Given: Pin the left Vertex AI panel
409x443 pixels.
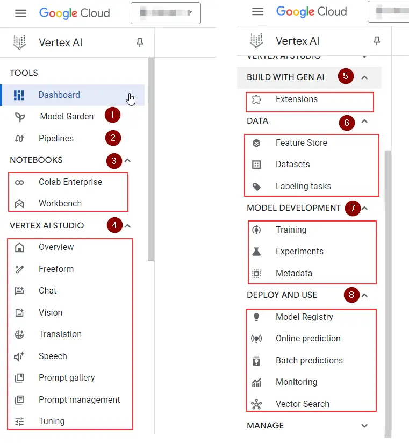Looking at the screenshot, I should click(x=140, y=42).
